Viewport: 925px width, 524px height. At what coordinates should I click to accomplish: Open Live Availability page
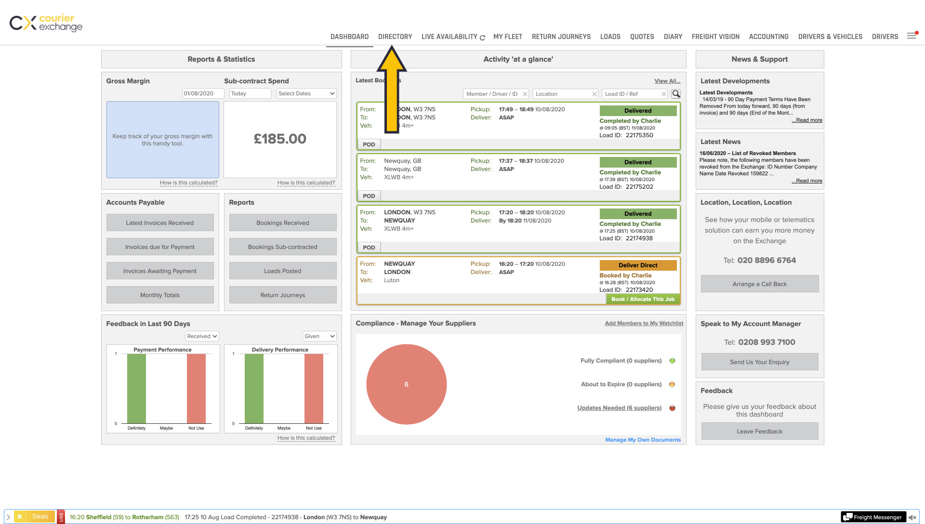coord(449,37)
